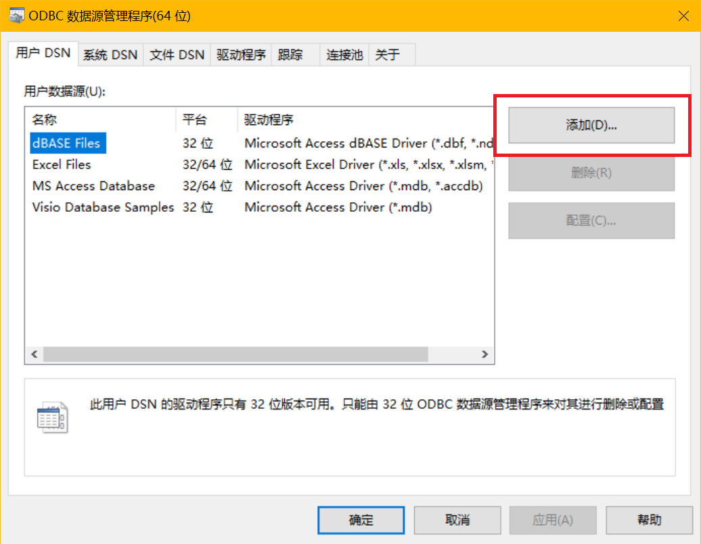Open the 连接池 tab

(x=344, y=55)
